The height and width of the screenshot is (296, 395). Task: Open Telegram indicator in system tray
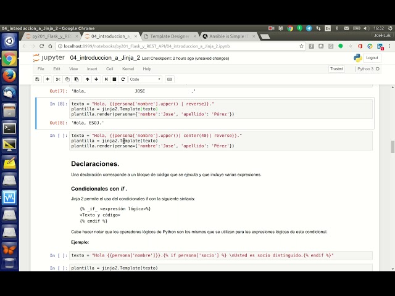coord(309,28)
